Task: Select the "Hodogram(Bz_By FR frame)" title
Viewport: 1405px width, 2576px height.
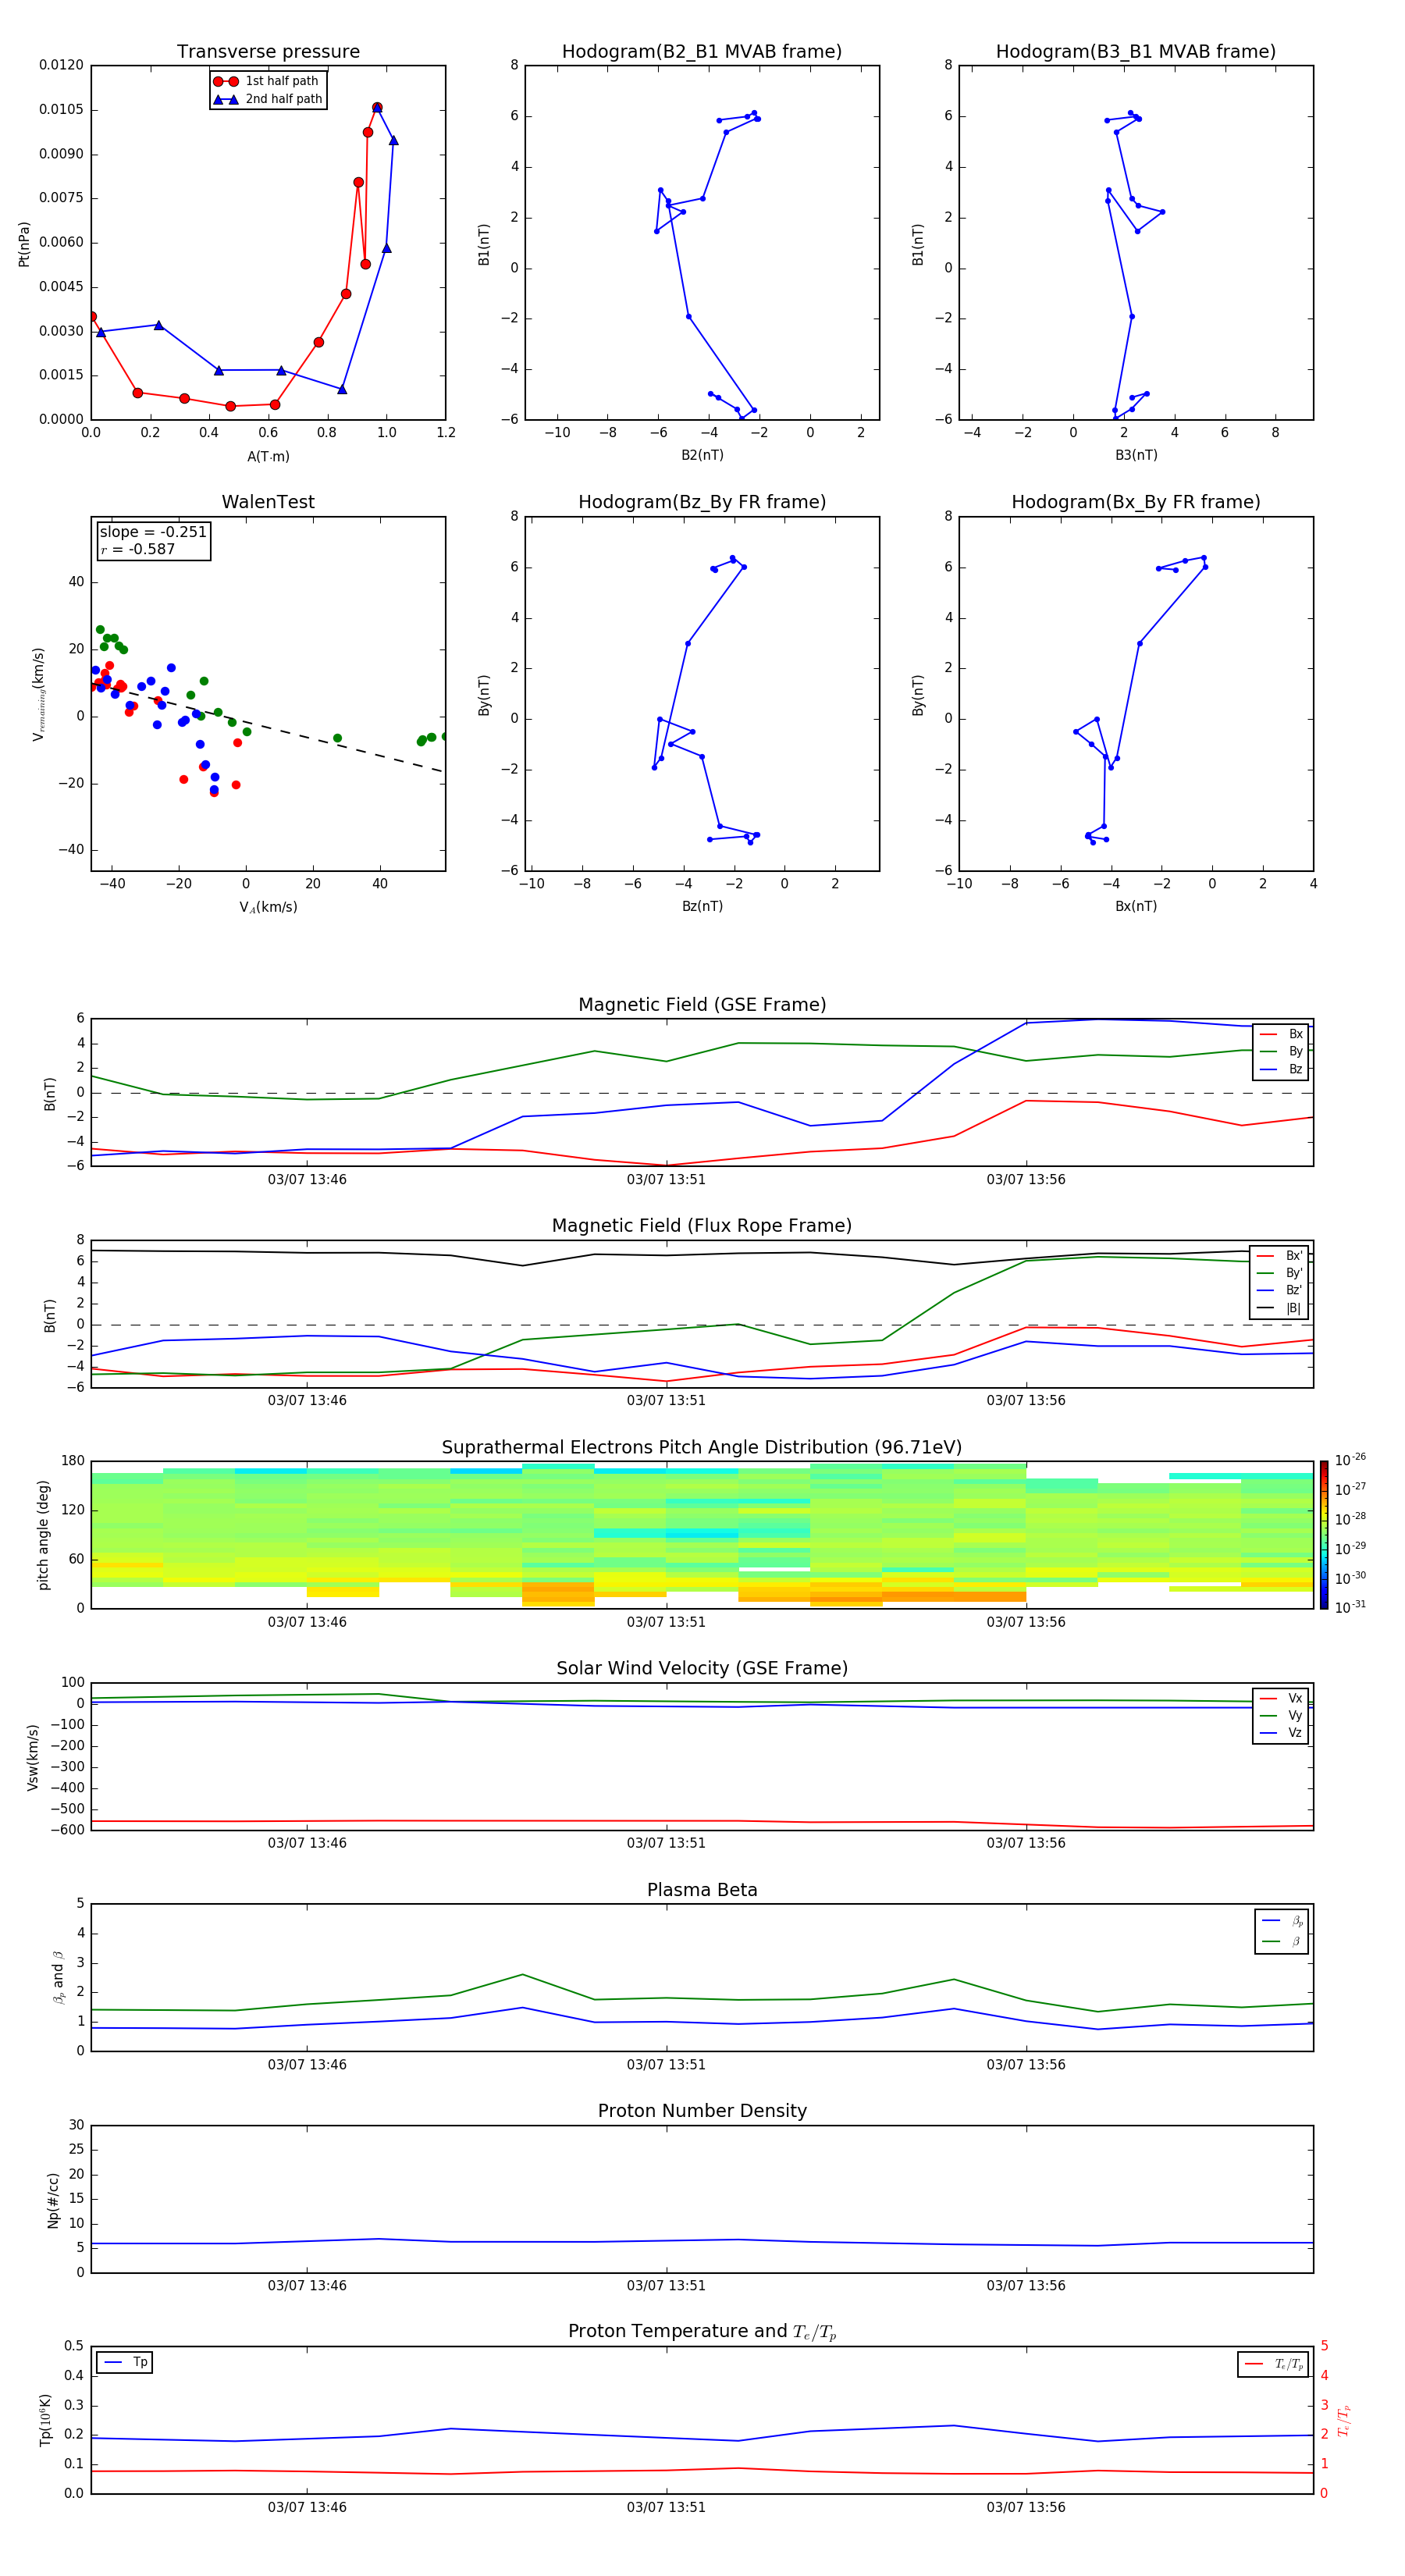Action: pos(702,502)
